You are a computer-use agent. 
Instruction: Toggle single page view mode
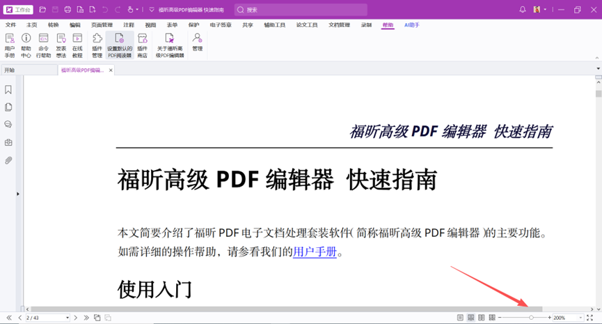click(x=460, y=318)
